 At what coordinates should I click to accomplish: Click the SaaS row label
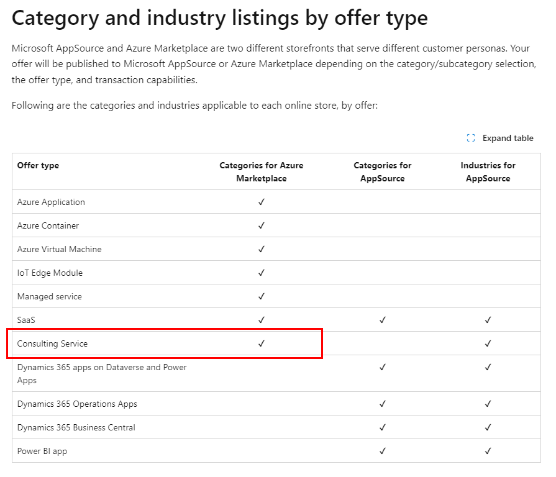pyautogui.click(x=26, y=320)
